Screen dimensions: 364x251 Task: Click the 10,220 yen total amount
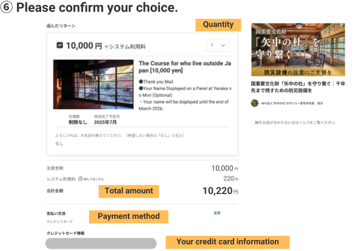tap(217, 191)
